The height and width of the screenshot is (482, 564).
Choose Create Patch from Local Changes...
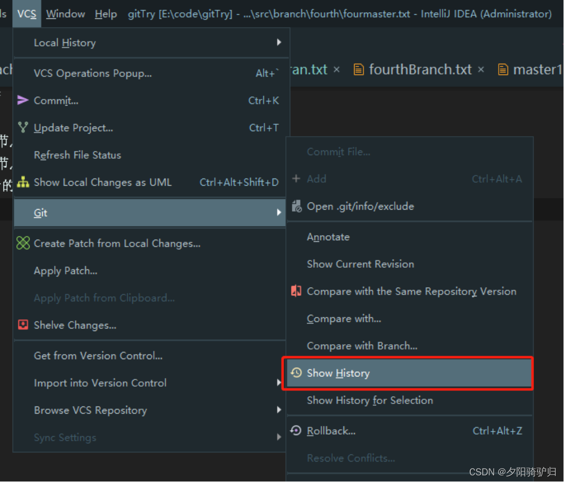click(x=150, y=244)
